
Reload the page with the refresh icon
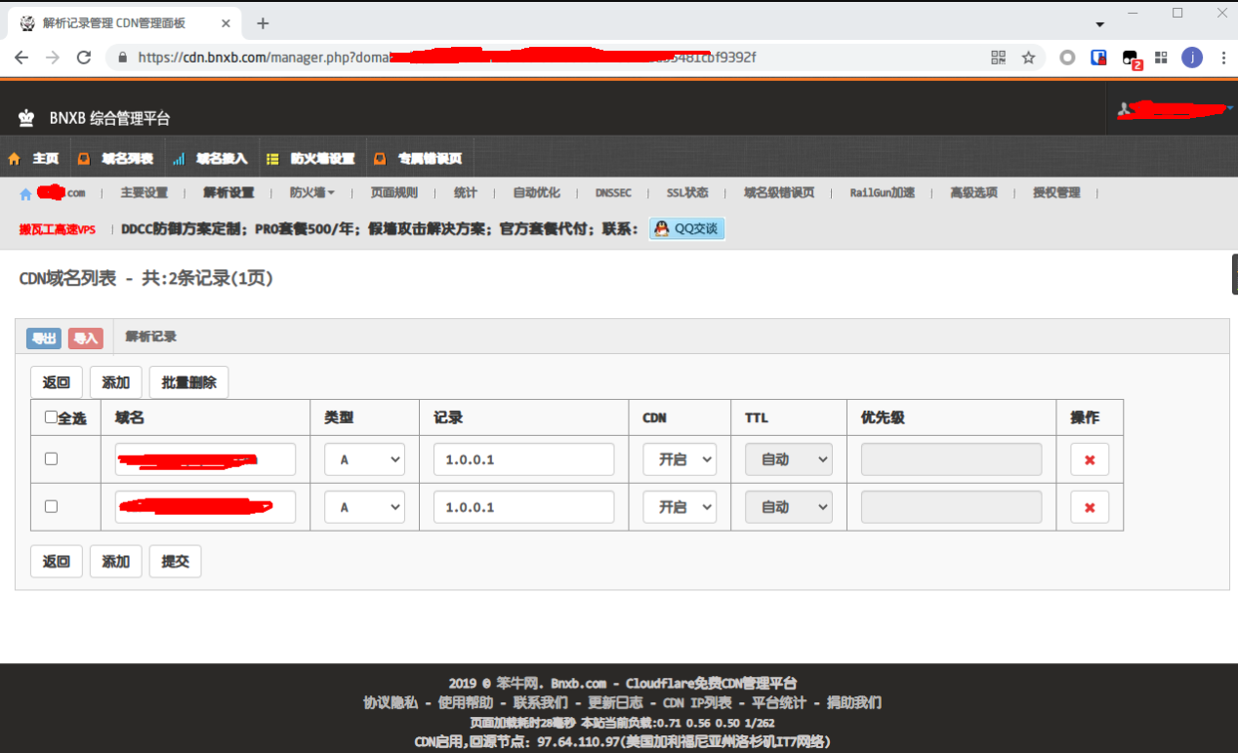point(84,58)
